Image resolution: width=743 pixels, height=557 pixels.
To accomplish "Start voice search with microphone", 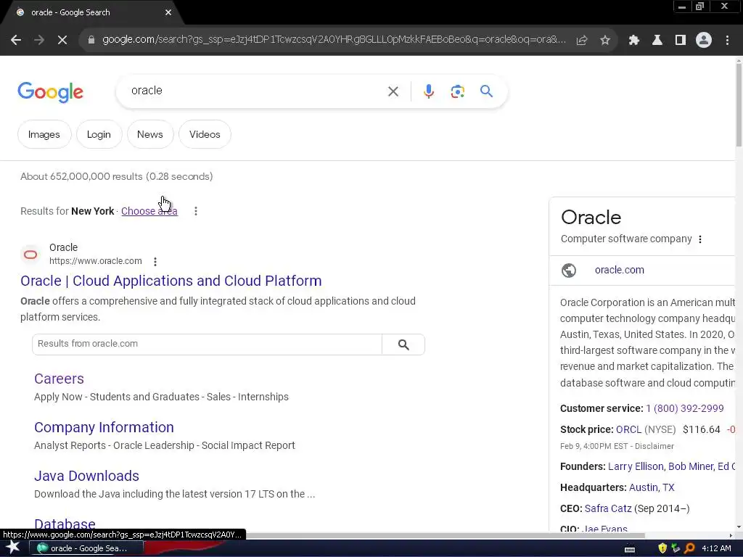I will coord(428,91).
